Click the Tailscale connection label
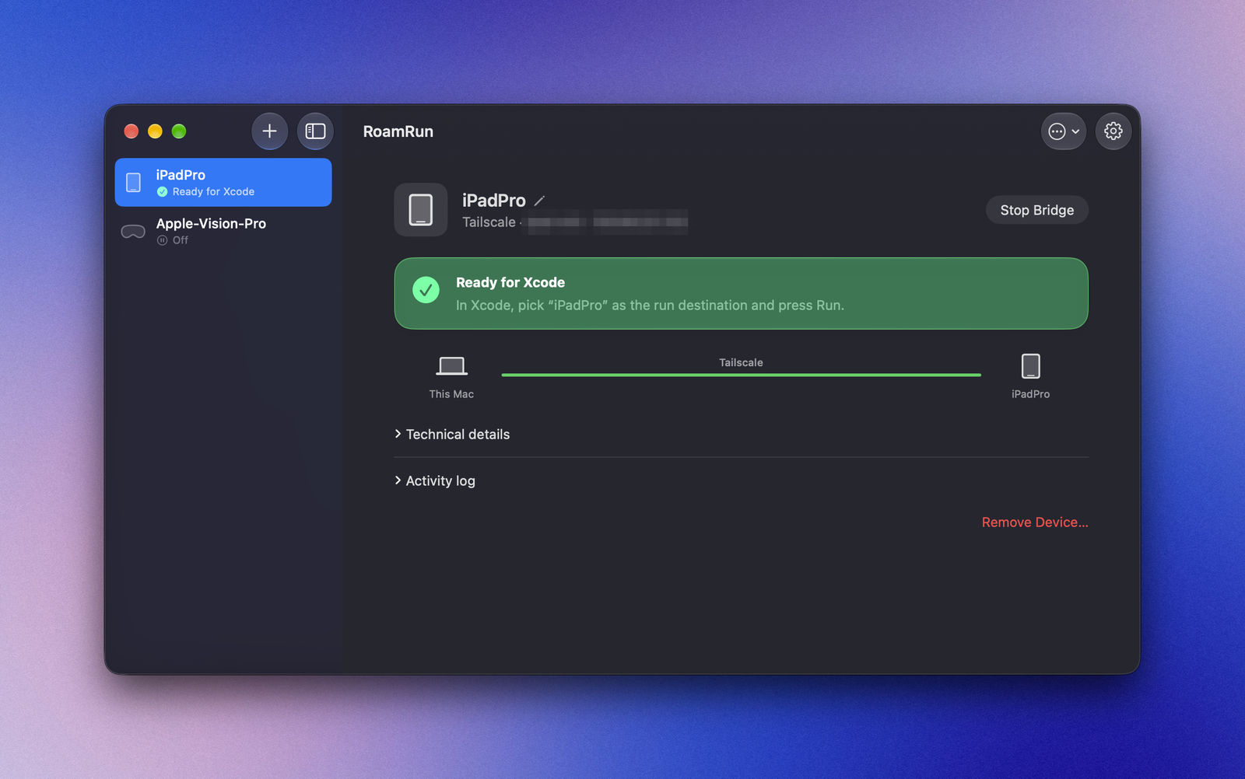The width and height of the screenshot is (1245, 779). (741, 362)
